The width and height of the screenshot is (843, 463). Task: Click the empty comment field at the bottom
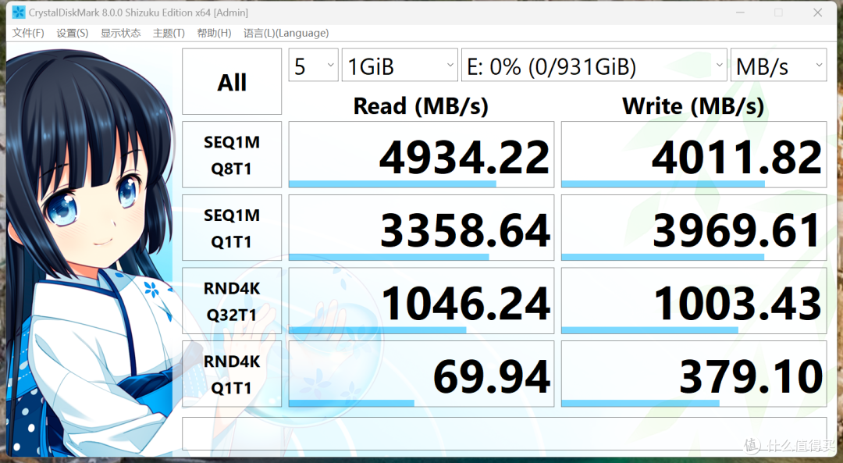click(x=504, y=433)
